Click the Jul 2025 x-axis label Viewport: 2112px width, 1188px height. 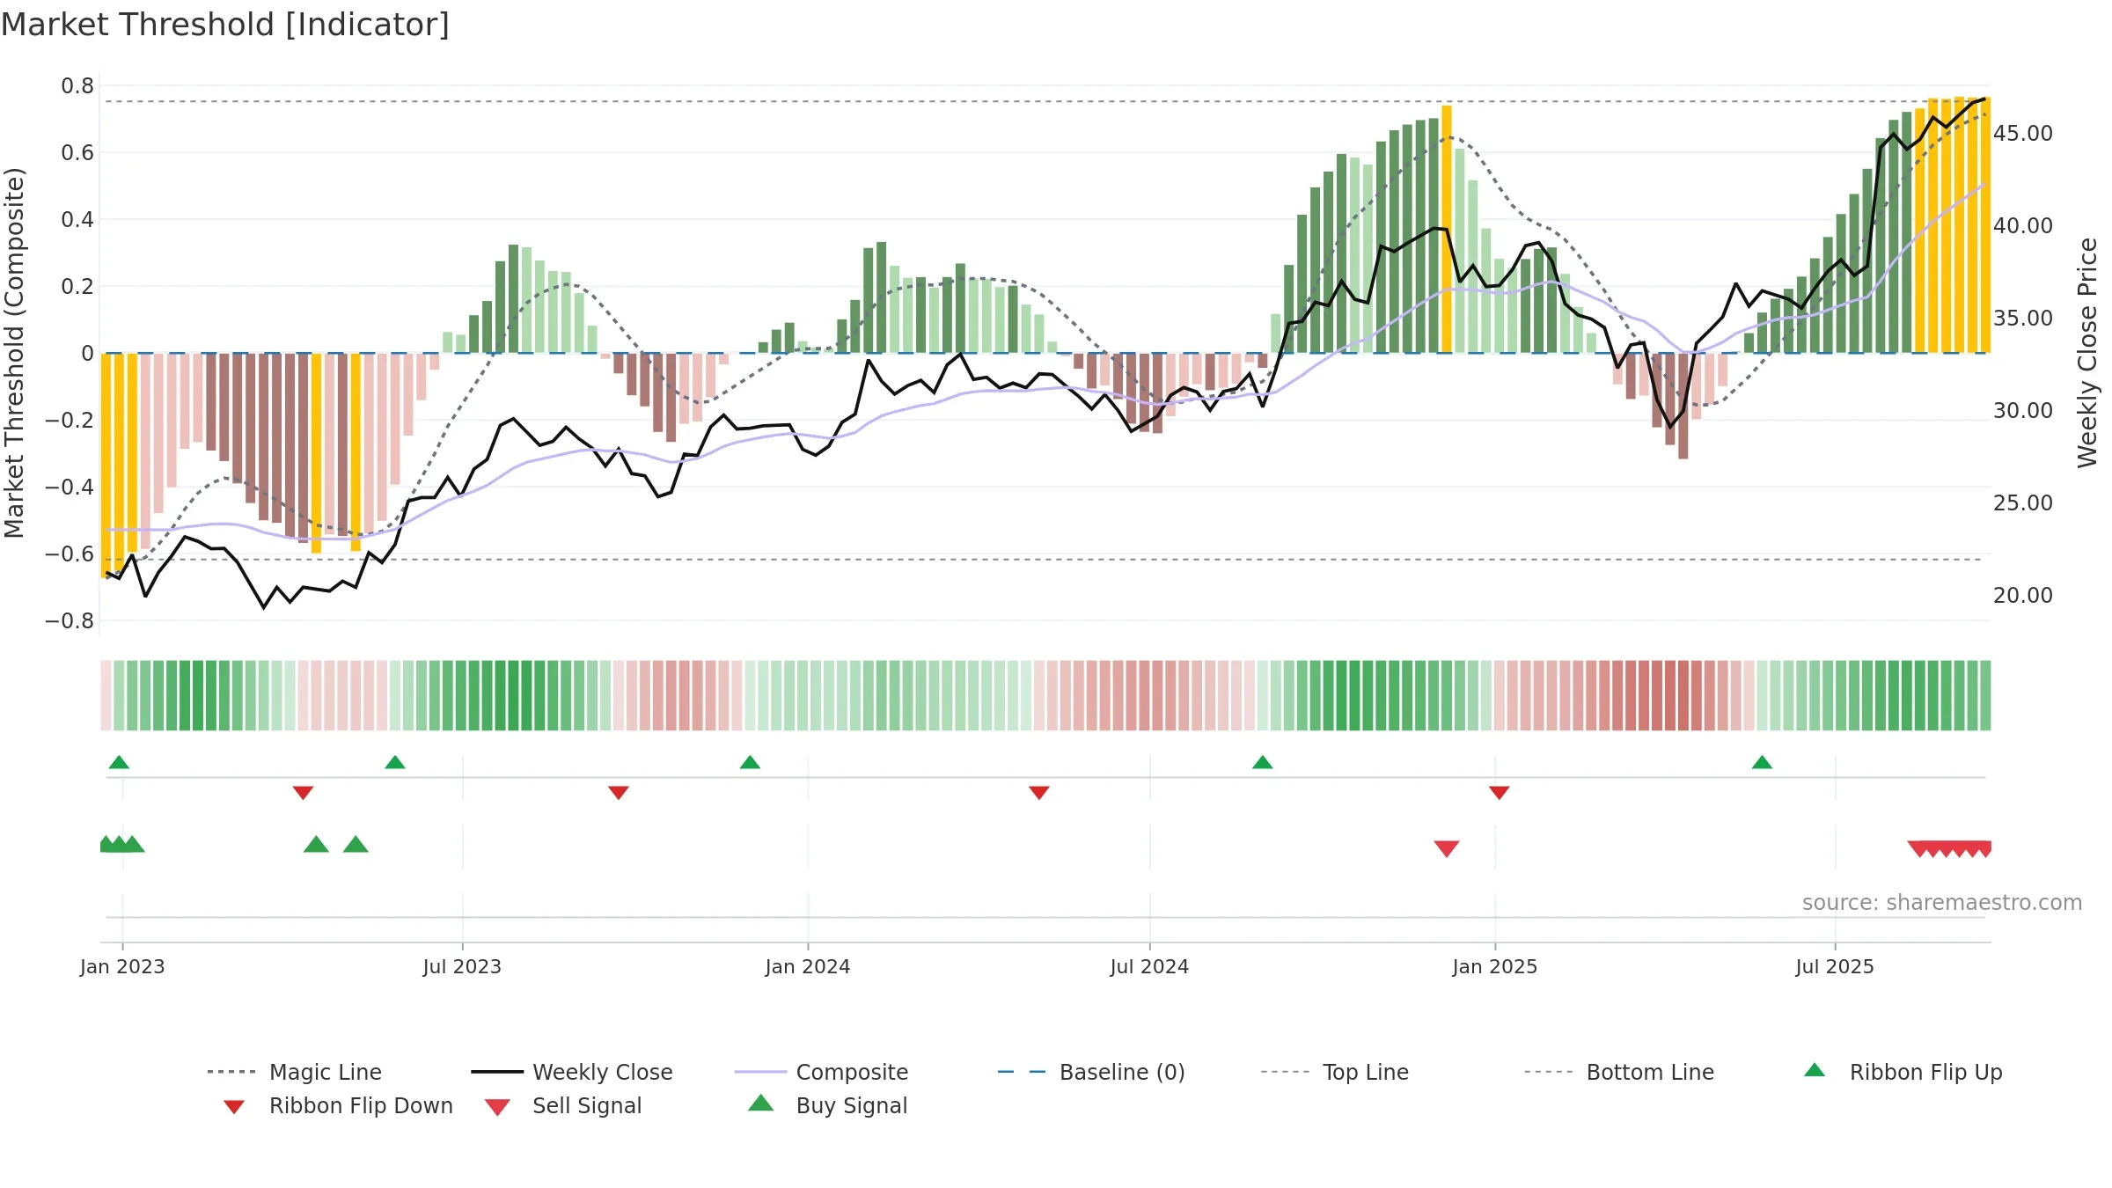point(1835,966)
